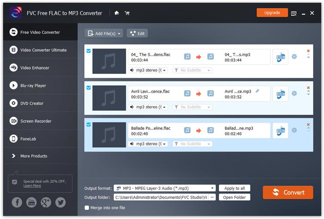324x219 pixels.
Task: Open the feedback menu icon beside Upgrade
Action: [x=293, y=13]
